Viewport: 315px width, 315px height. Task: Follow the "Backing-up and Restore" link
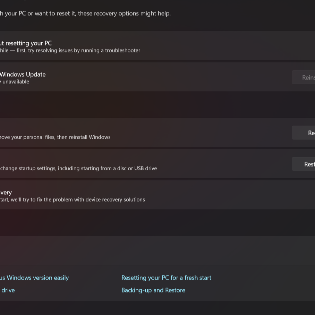click(153, 290)
